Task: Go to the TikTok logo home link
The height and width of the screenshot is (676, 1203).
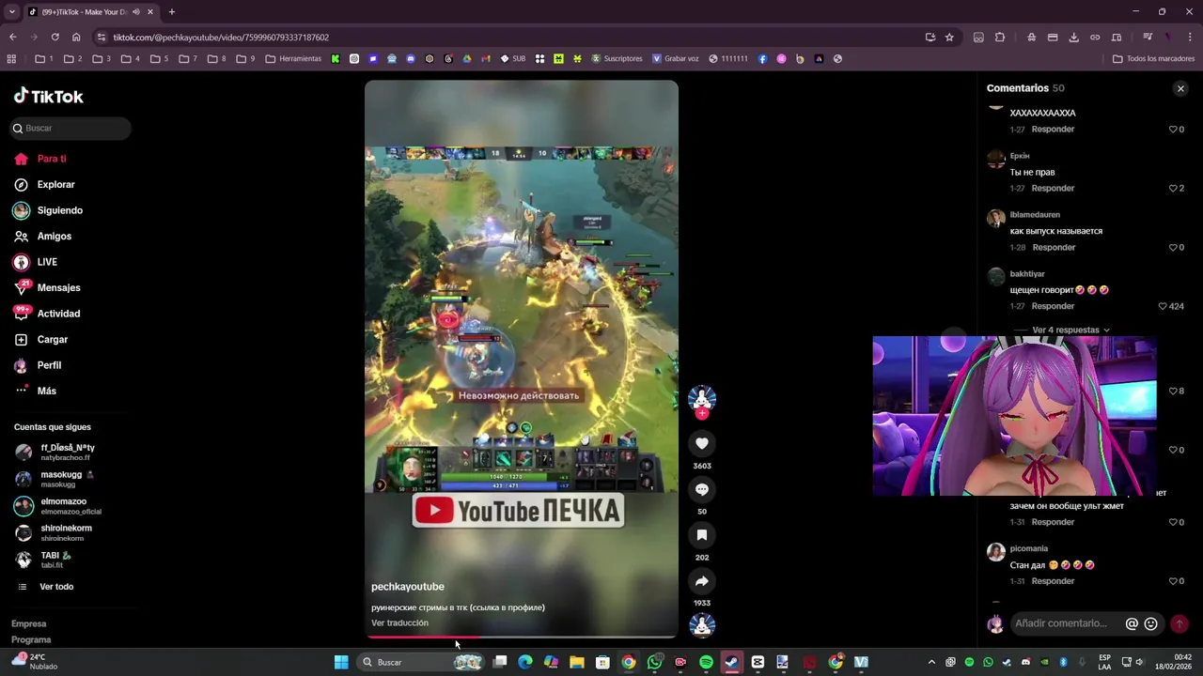Action: (x=49, y=96)
